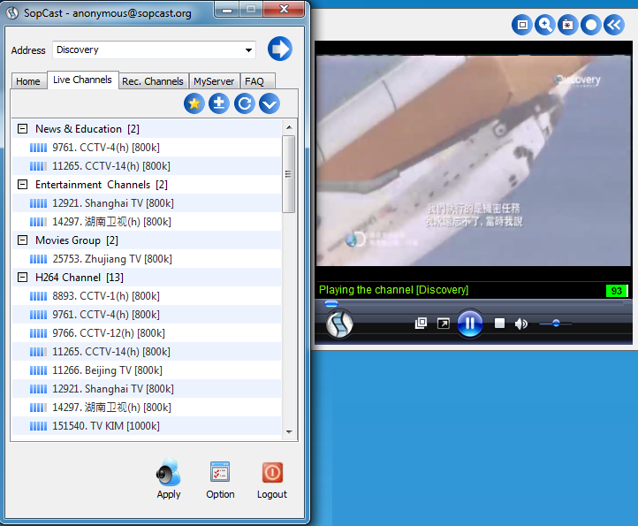Image resolution: width=638 pixels, height=526 pixels.
Task: Open the MyServer tab
Action: tap(214, 81)
